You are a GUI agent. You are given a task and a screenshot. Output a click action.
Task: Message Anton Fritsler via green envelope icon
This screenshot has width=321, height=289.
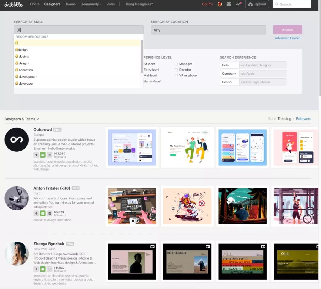pos(43,213)
